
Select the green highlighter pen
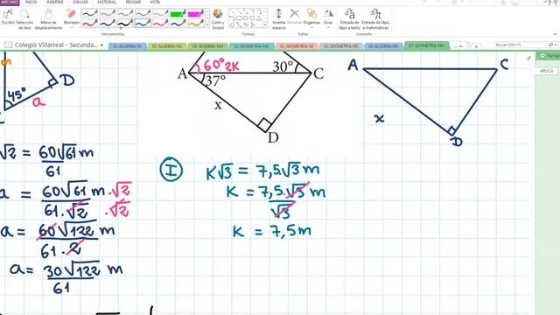pyautogui.click(x=178, y=14)
